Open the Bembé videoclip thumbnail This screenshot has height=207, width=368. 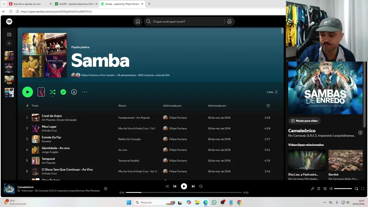click(346, 160)
